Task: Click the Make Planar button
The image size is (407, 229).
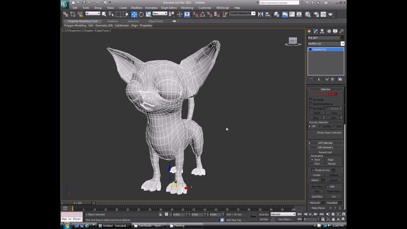Action: tap(318, 208)
